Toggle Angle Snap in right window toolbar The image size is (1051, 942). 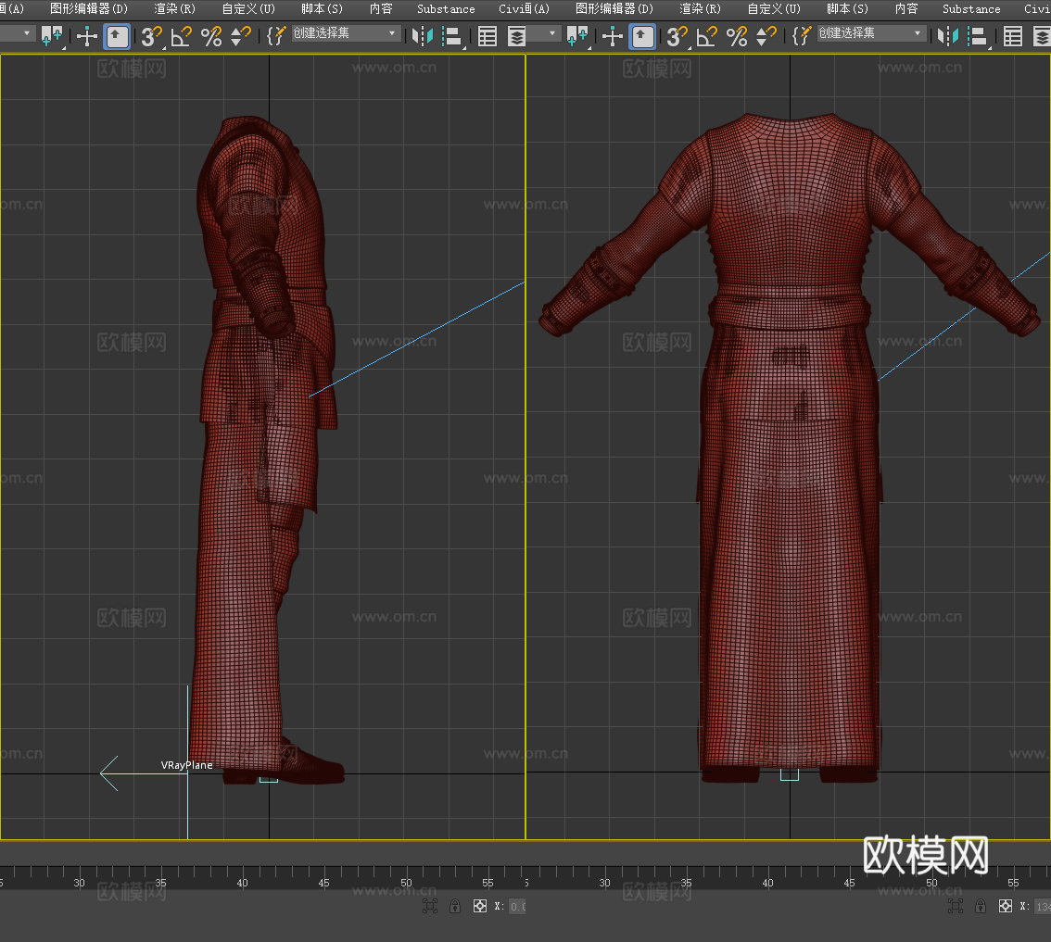pyautogui.click(x=706, y=36)
